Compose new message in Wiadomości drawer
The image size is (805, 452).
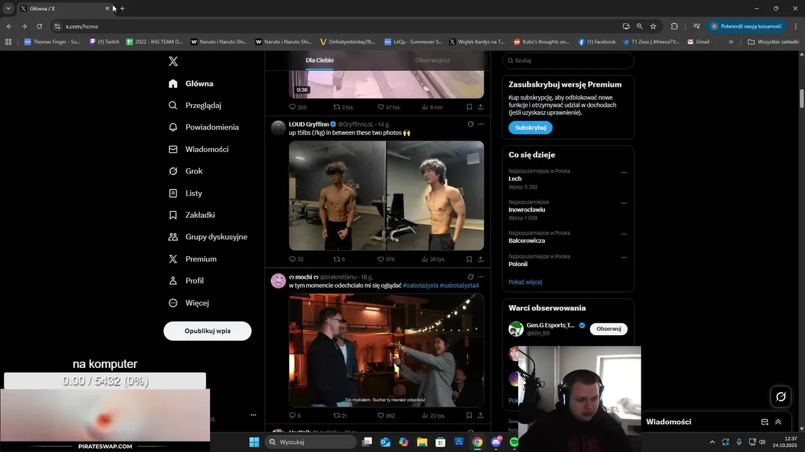765,422
